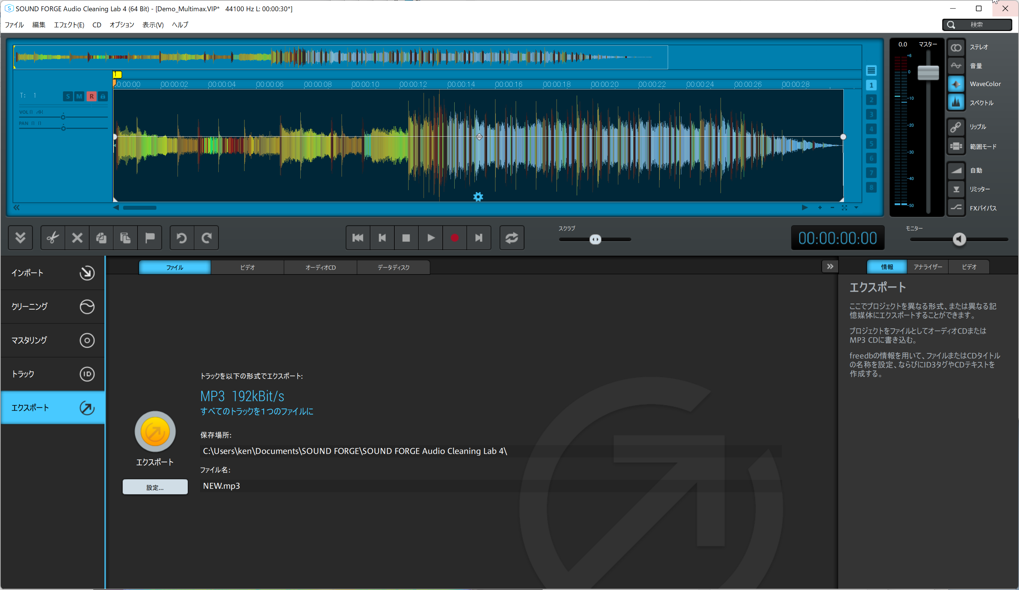Viewport: 1019px width, 590px height.
Task: Toggle Auto master volume
Action: click(956, 171)
